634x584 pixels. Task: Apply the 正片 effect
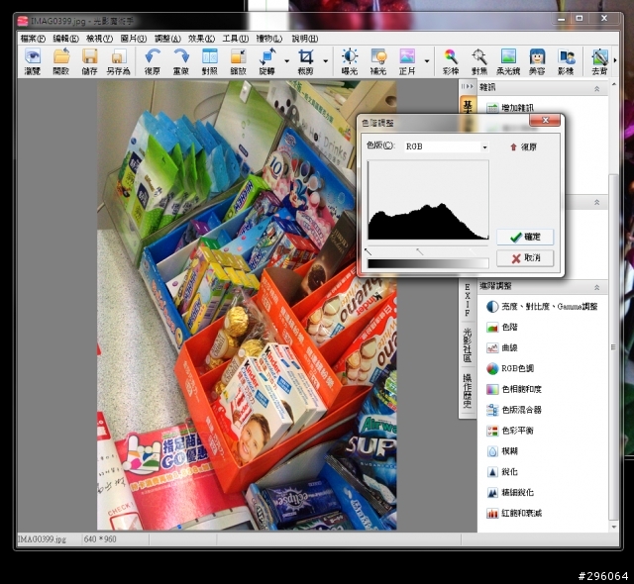tap(407, 61)
